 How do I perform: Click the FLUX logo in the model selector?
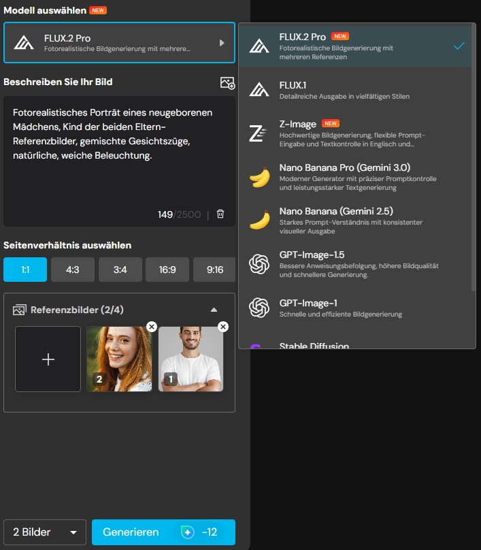tap(24, 43)
